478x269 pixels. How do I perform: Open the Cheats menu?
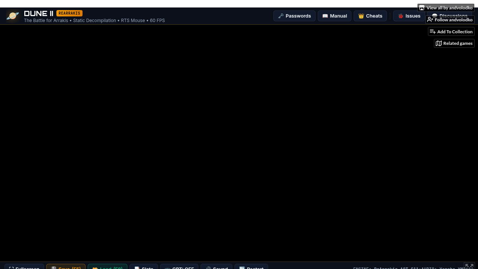click(x=370, y=16)
